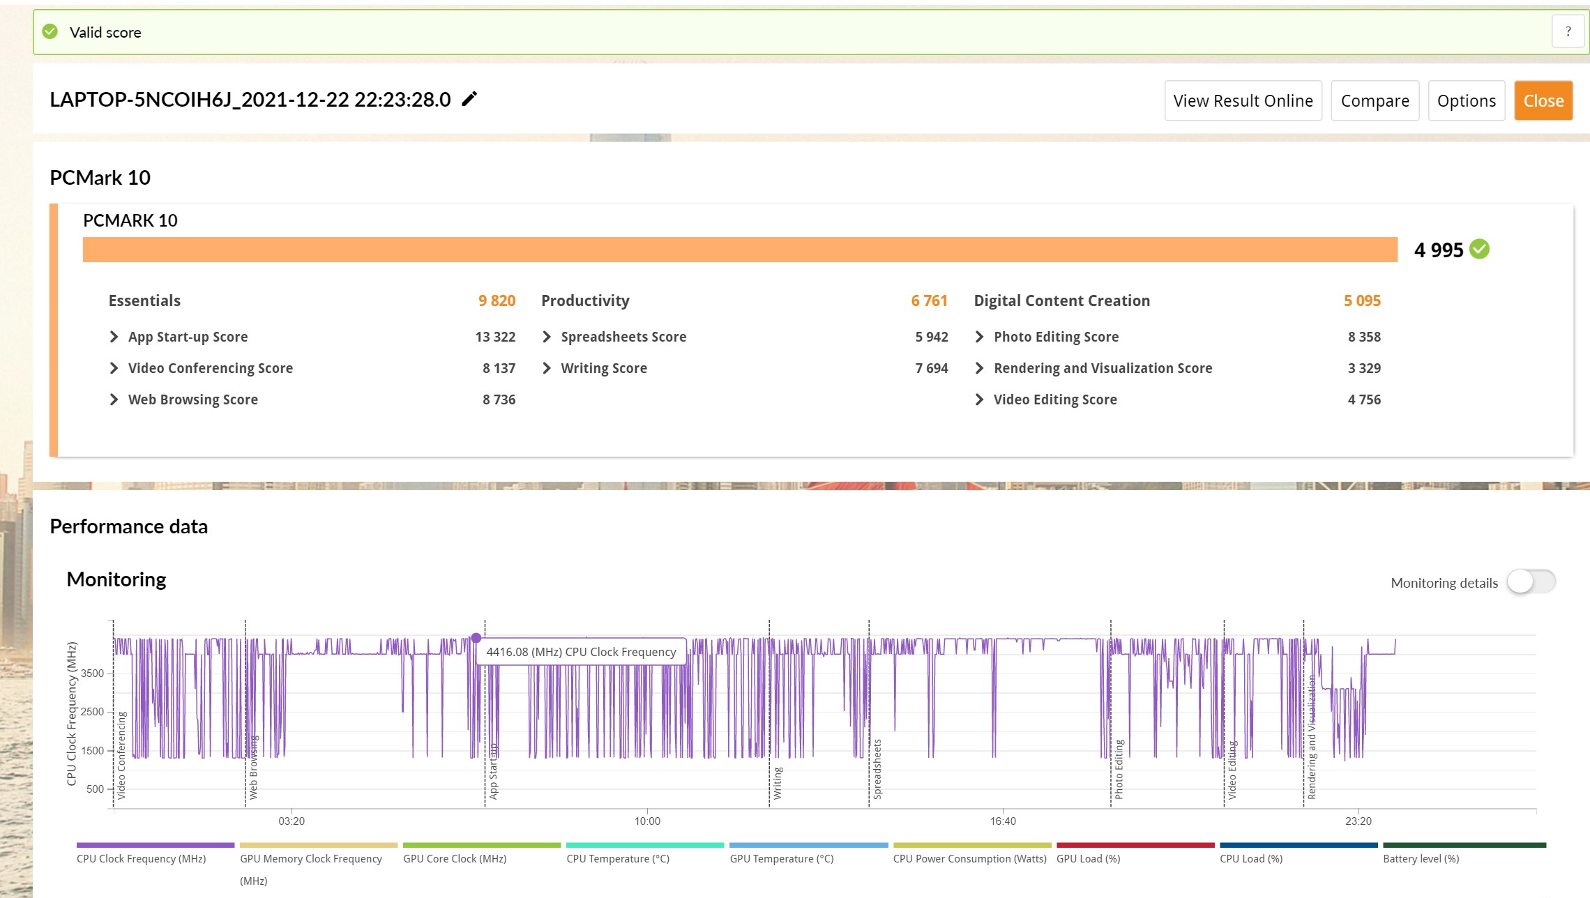Image resolution: width=1590 pixels, height=898 pixels.
Task: Toggle Battery level legend series
Action: [x=1421, y=858]
